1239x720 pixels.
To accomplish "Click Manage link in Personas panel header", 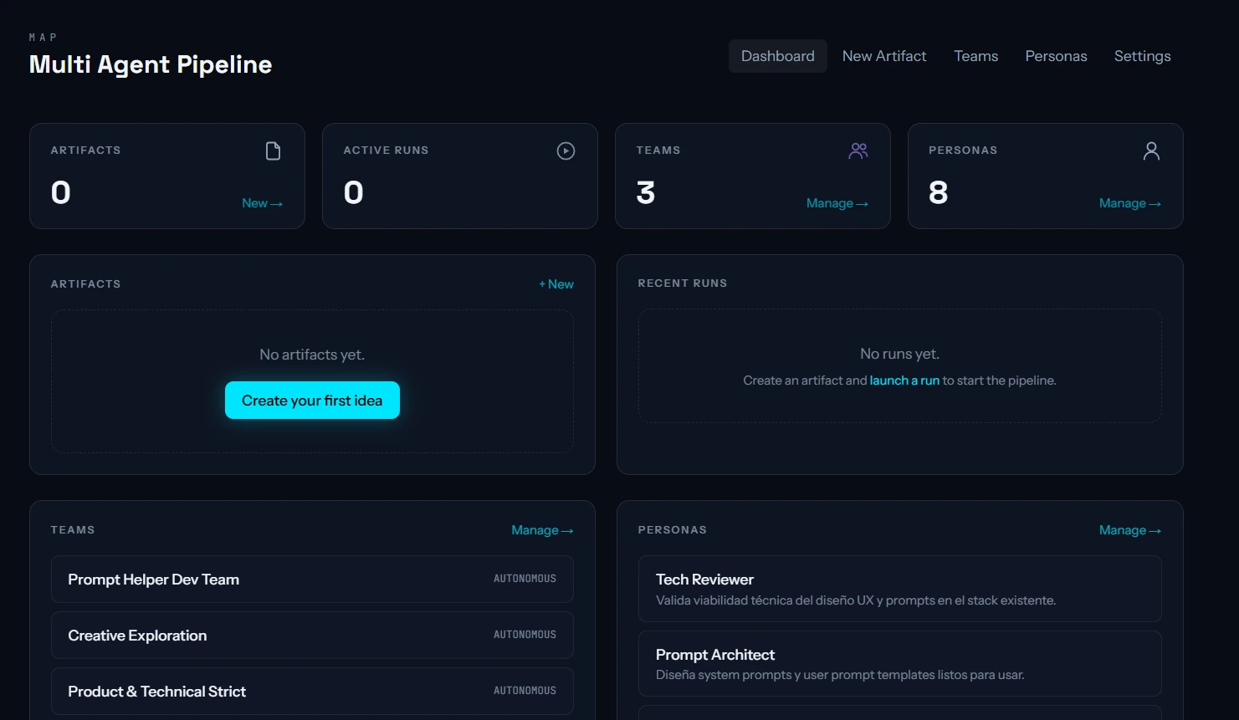I will tap(1130, 530).
